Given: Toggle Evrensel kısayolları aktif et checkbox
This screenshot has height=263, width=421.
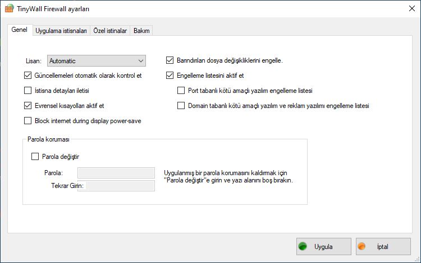Looking at the screenshot, I should tap(28, 106).
